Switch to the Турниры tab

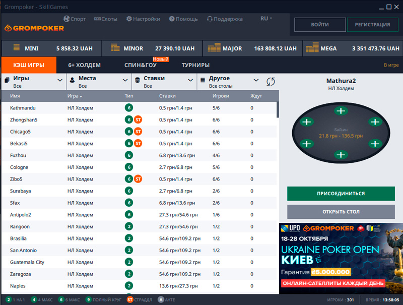tap(195, 65)
